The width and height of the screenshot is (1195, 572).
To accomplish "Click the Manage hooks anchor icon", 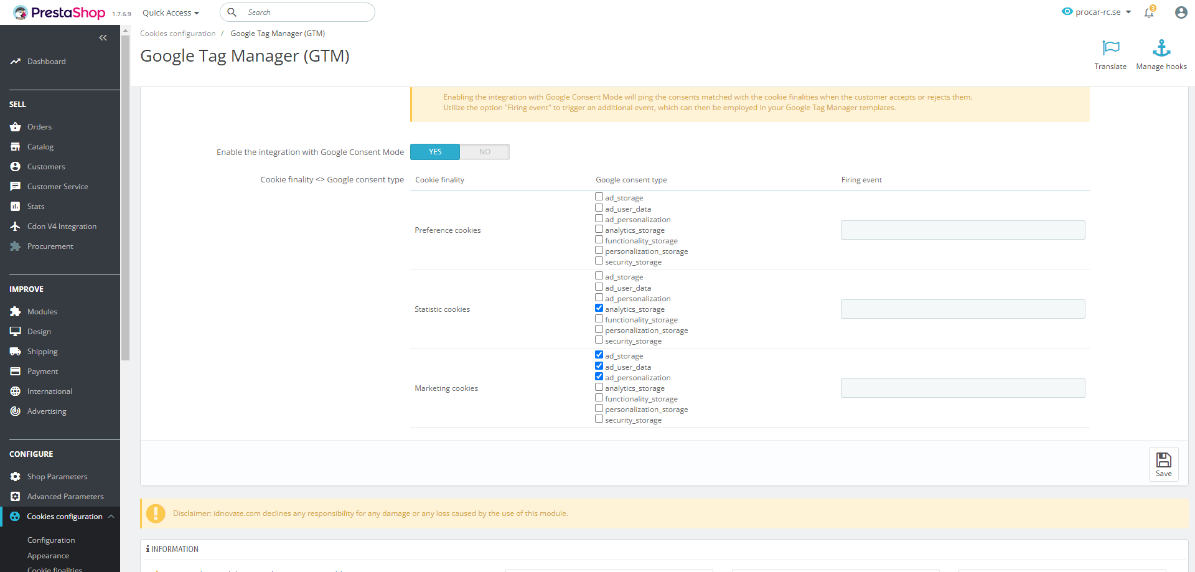I will click(1161, 48).
